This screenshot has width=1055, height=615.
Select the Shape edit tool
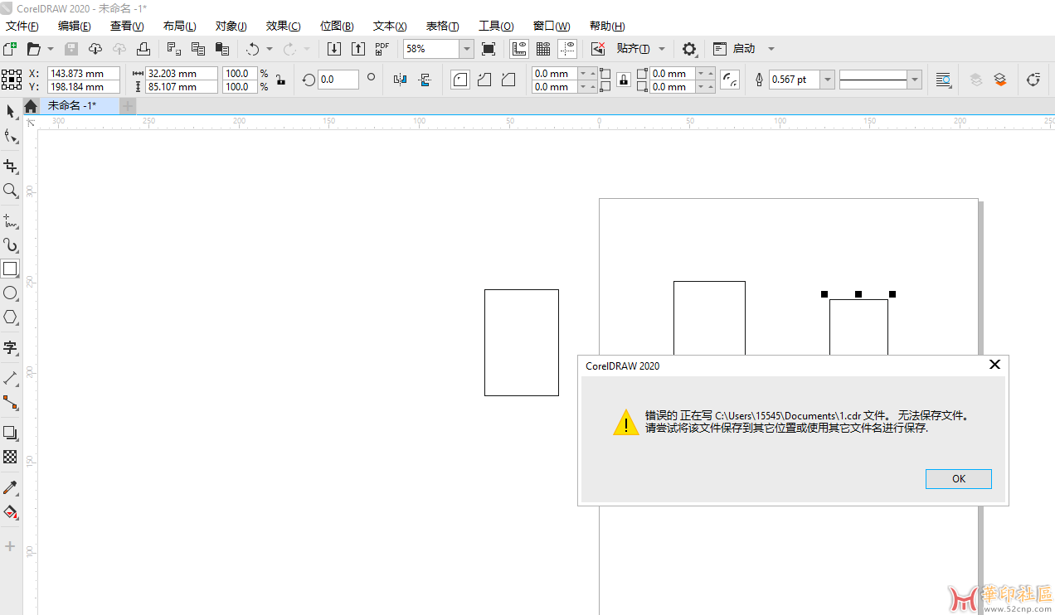point(10,136)
